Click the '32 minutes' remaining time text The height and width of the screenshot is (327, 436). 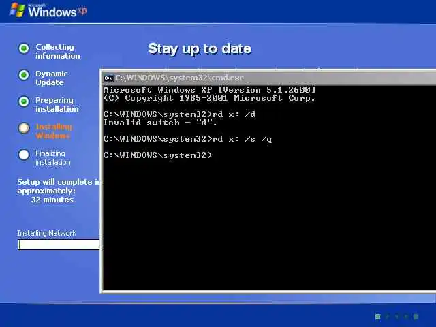coord(52,200)
